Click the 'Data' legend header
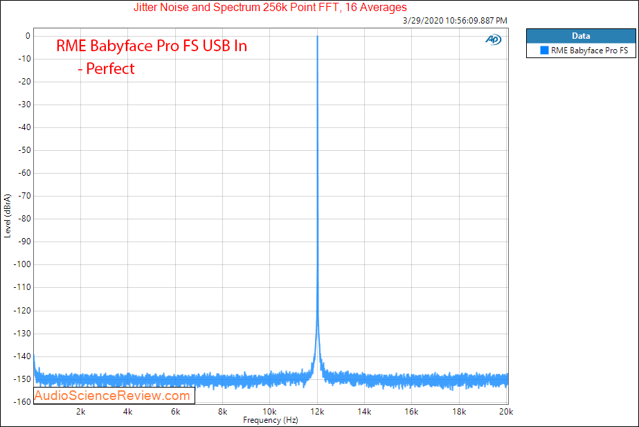Image resolution: width=639 pixels, height=427 pixels. click(581, 36)
